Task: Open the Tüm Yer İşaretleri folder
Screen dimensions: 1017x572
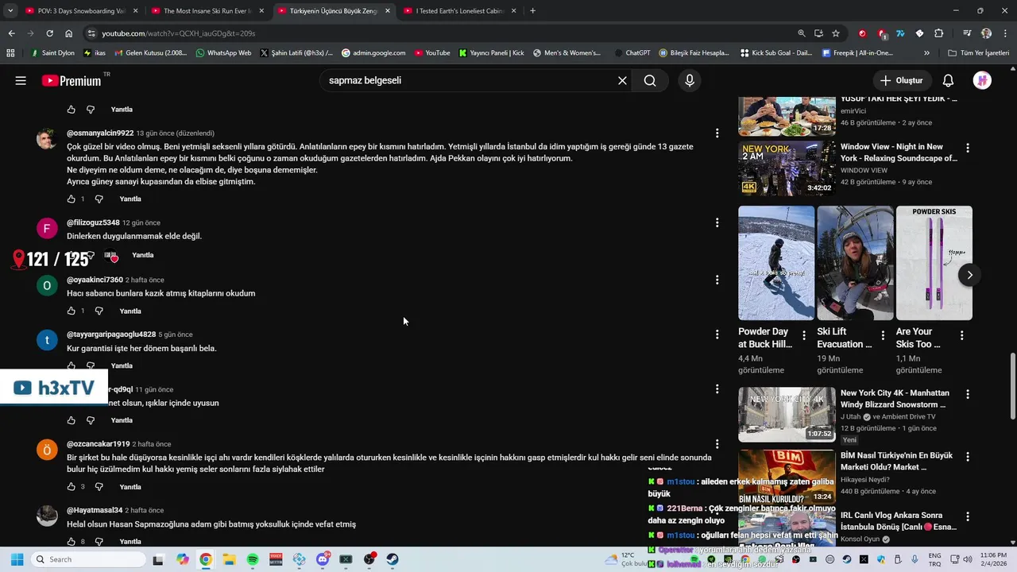Action: point(978,53)
